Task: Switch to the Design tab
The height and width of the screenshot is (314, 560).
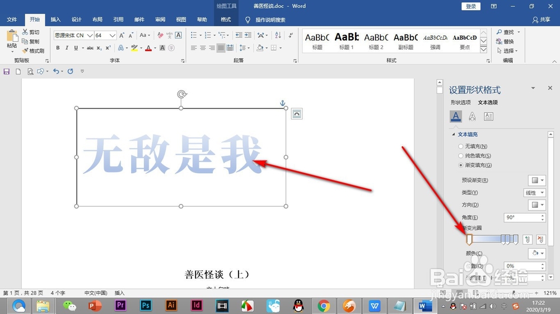Action: [76, 20]
